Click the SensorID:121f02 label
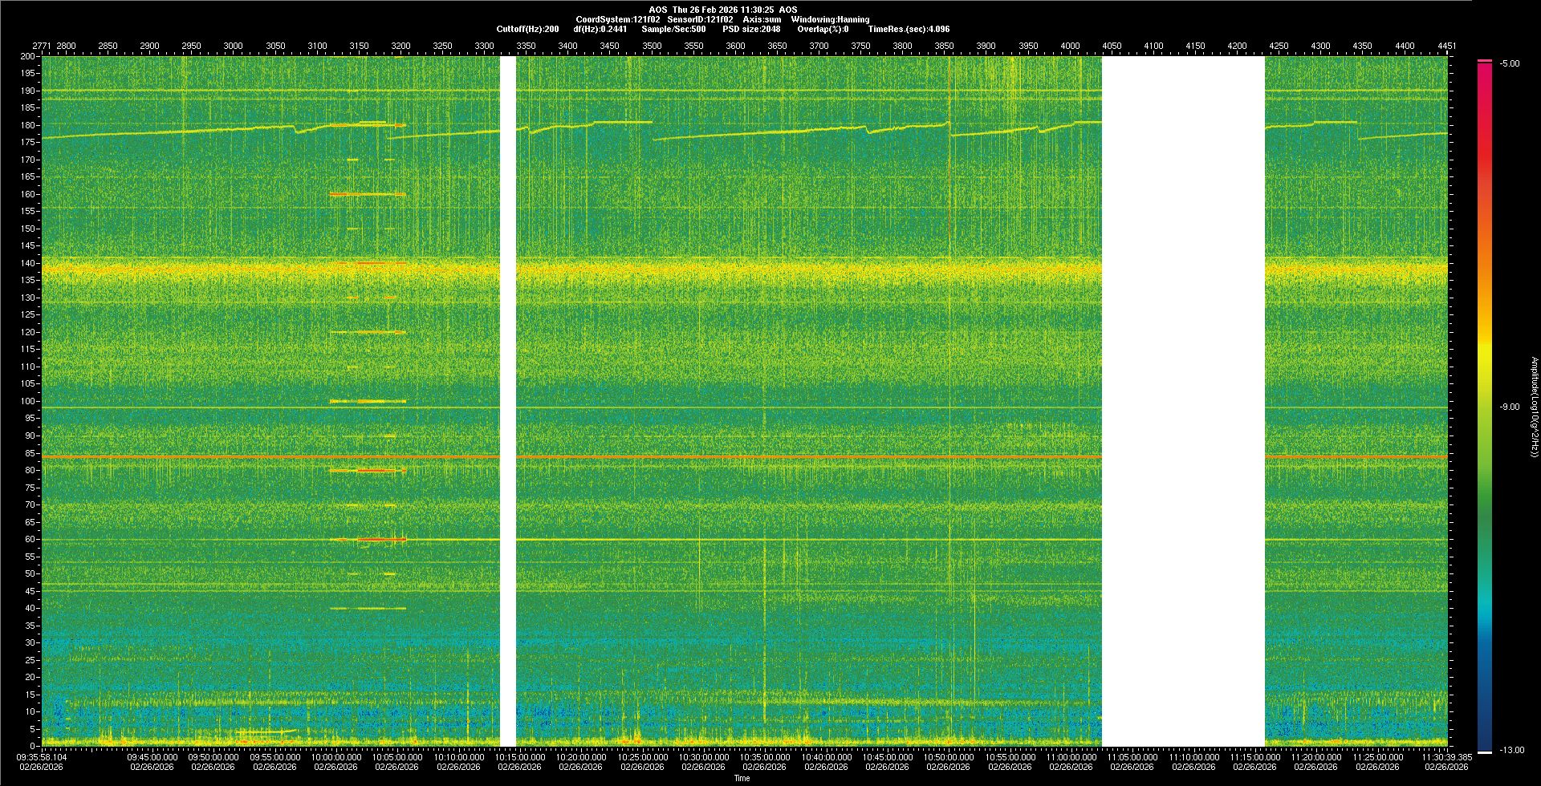1541x786 pixels. [x=700, y=19]
